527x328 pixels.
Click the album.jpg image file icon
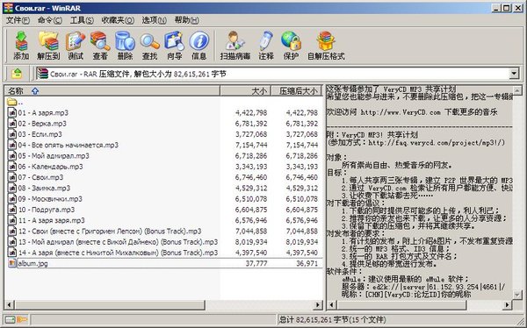12,263
